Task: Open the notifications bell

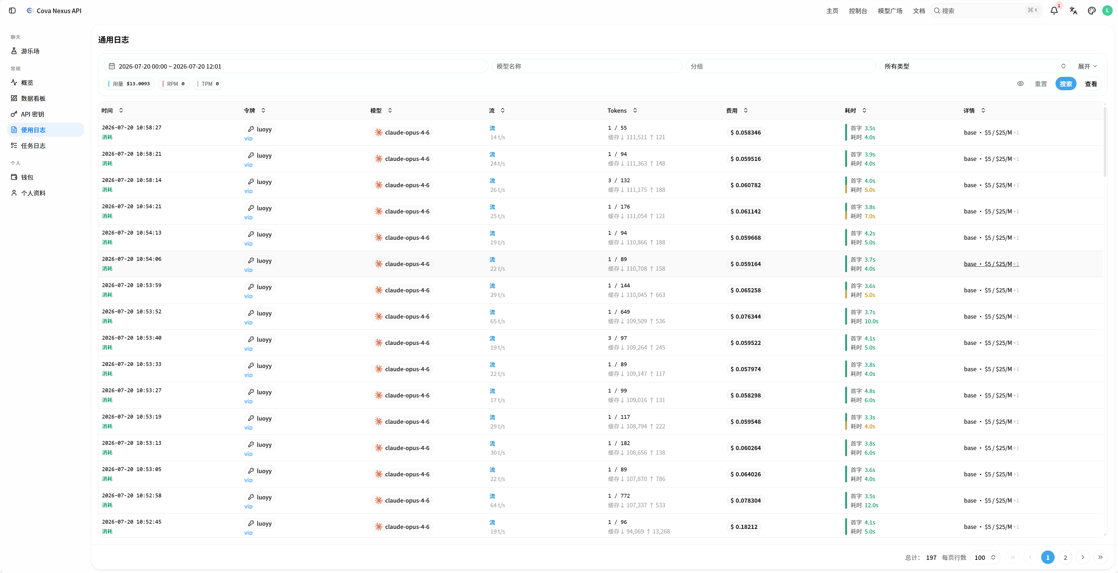Action: pos(1054,11)
